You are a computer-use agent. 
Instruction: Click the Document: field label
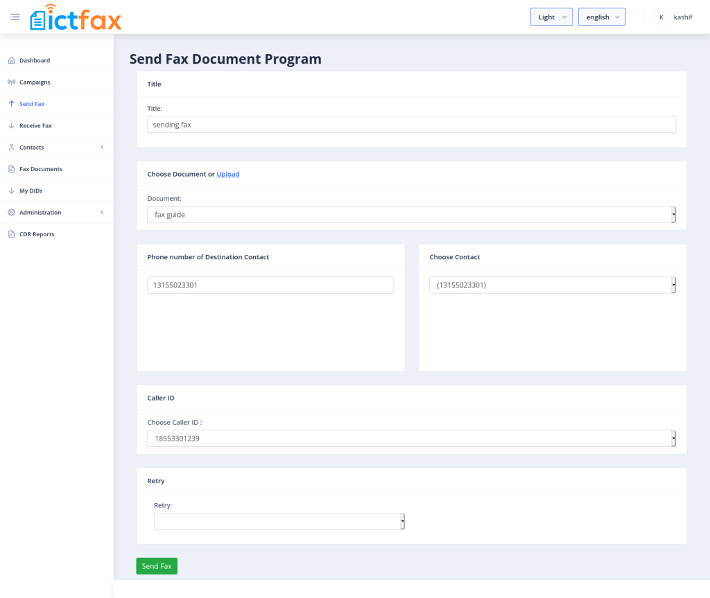(x=164, y=199)
